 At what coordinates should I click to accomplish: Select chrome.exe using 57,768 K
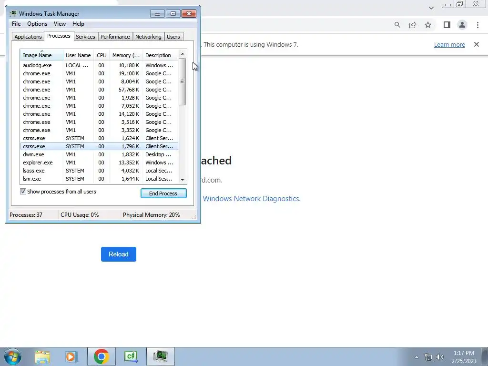click(x=99, y=90)
